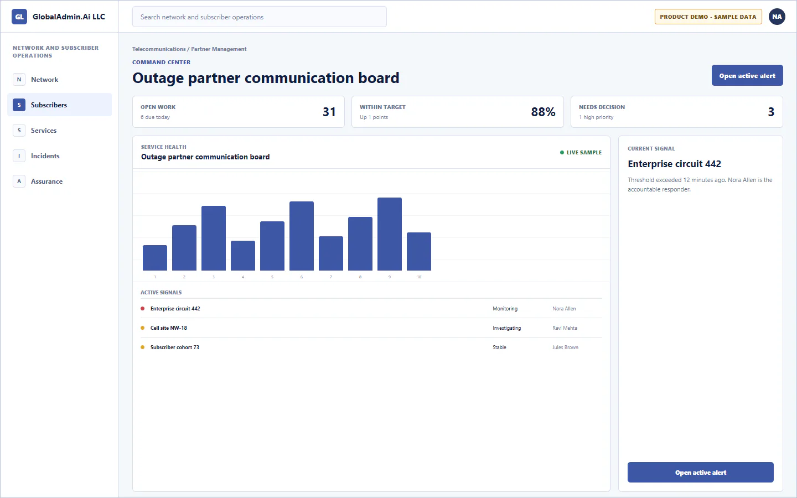Click the S icon beside Services

19,131
